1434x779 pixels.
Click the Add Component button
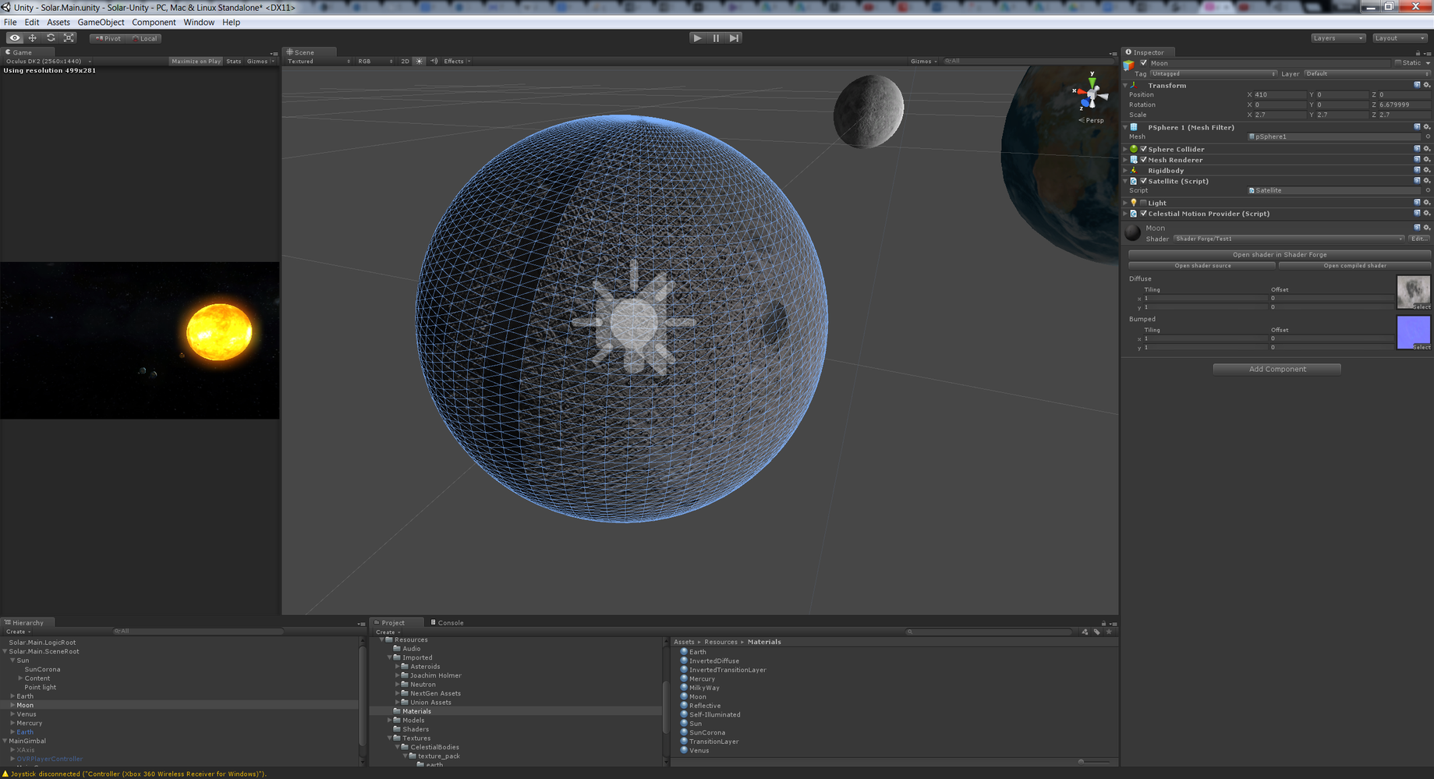[x=1276, y=370]
